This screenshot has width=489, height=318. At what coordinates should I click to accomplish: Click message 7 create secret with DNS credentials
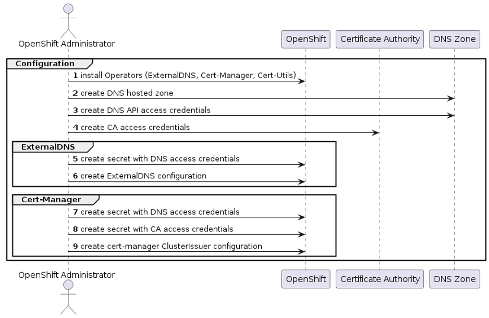coord(156,212)
